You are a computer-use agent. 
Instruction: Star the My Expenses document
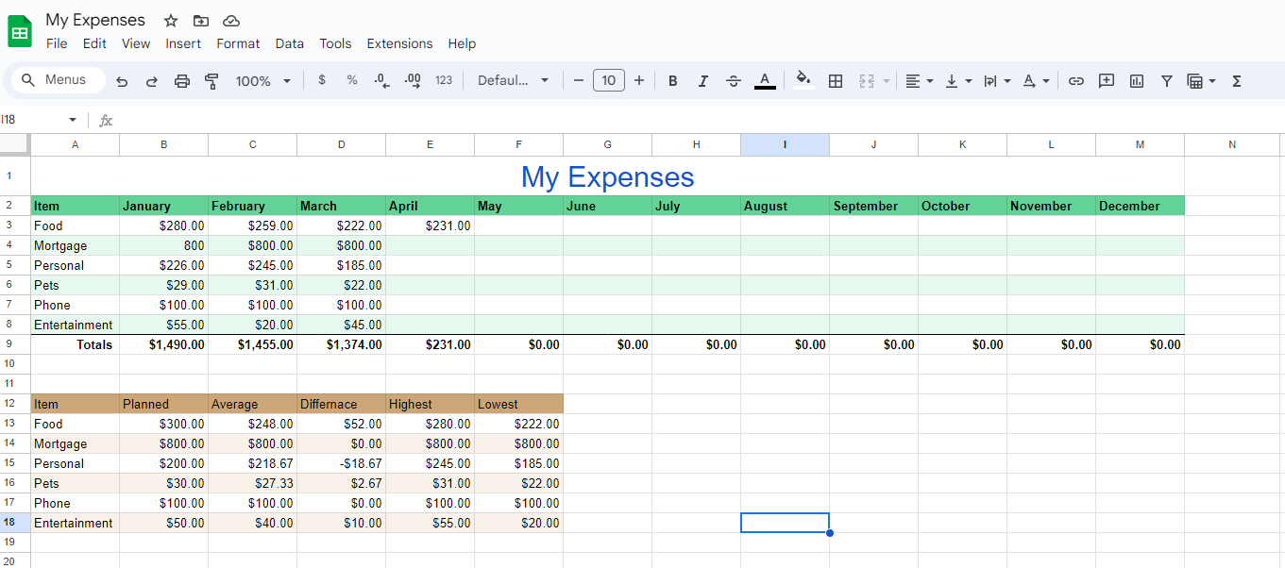point(171,21)
